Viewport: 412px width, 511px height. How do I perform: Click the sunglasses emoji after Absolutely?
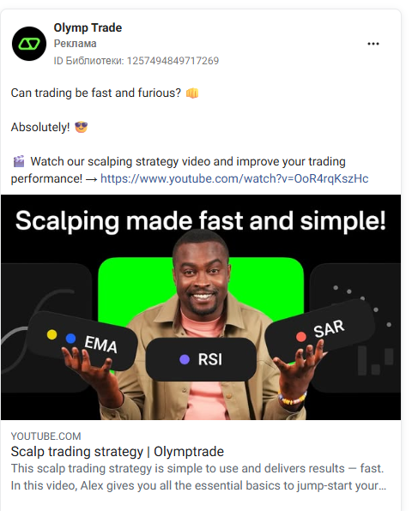82,127
